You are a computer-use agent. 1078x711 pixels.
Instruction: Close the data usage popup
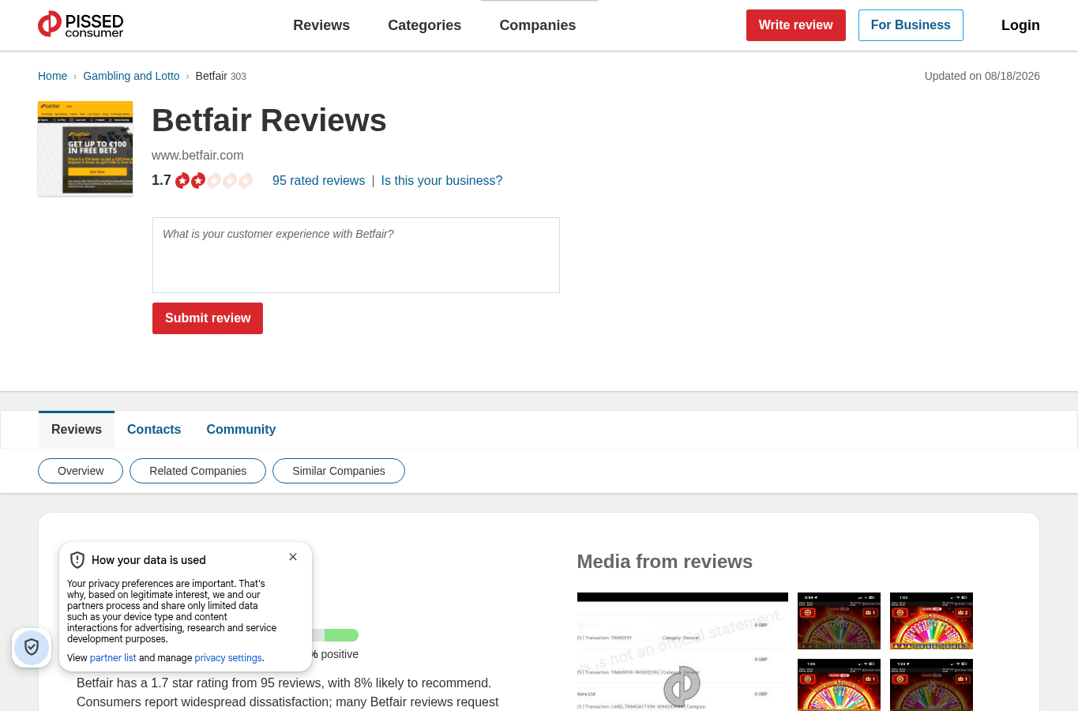[x=293, y=557]
